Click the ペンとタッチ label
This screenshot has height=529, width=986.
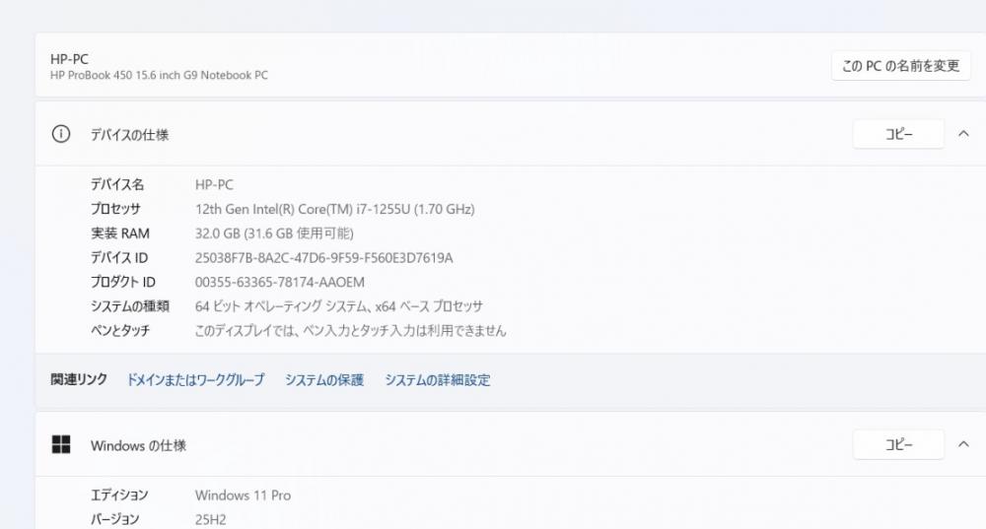click(120, 330)
